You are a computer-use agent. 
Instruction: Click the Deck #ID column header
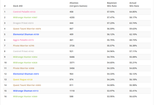pyautogui.click(x=18, y=6)
